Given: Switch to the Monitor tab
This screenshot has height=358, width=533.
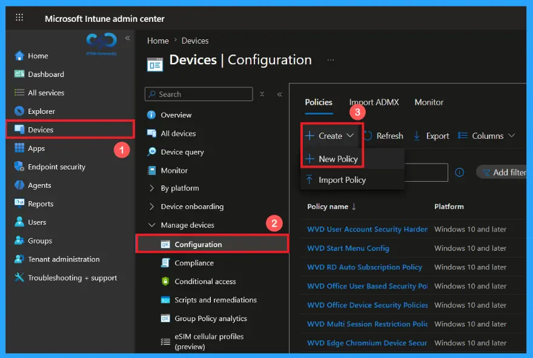Looking at the screenshot, I should tap(429, 102).
